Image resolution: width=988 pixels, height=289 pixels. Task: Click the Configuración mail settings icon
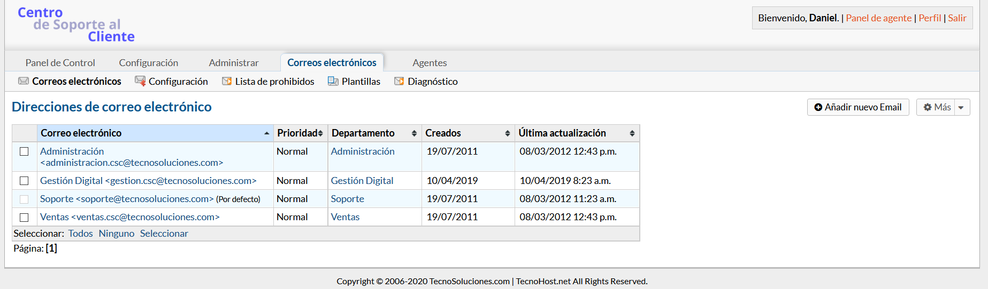140,81
